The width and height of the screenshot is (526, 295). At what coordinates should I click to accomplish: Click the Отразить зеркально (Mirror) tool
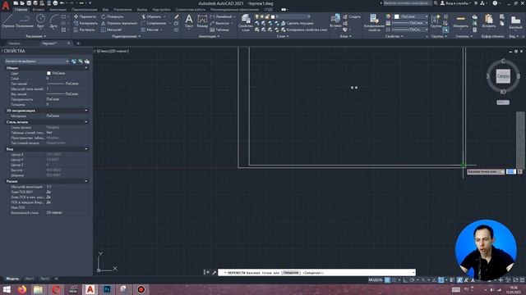coord(119,23)
